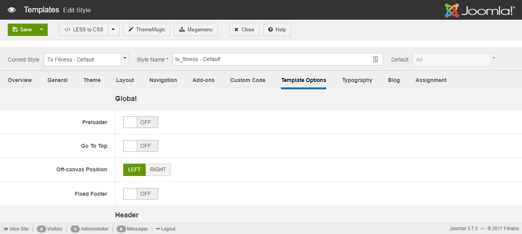Open the LESS to CSS dropdown arrow
Viewport: 522px width, 234px height.
[113, 30]
